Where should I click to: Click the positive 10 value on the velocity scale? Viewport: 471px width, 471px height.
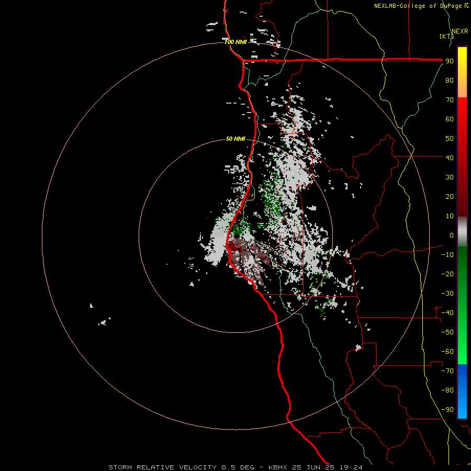click(x=450, y=216)
